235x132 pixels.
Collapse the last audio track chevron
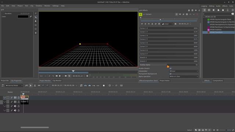coord(4,110)
